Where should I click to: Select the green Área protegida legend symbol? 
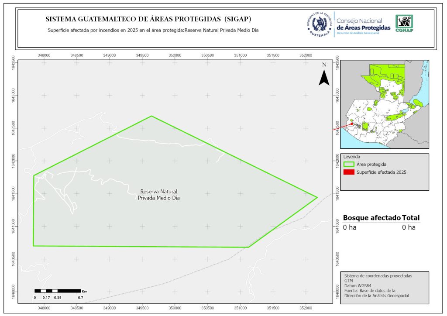[x=348, y=165]
